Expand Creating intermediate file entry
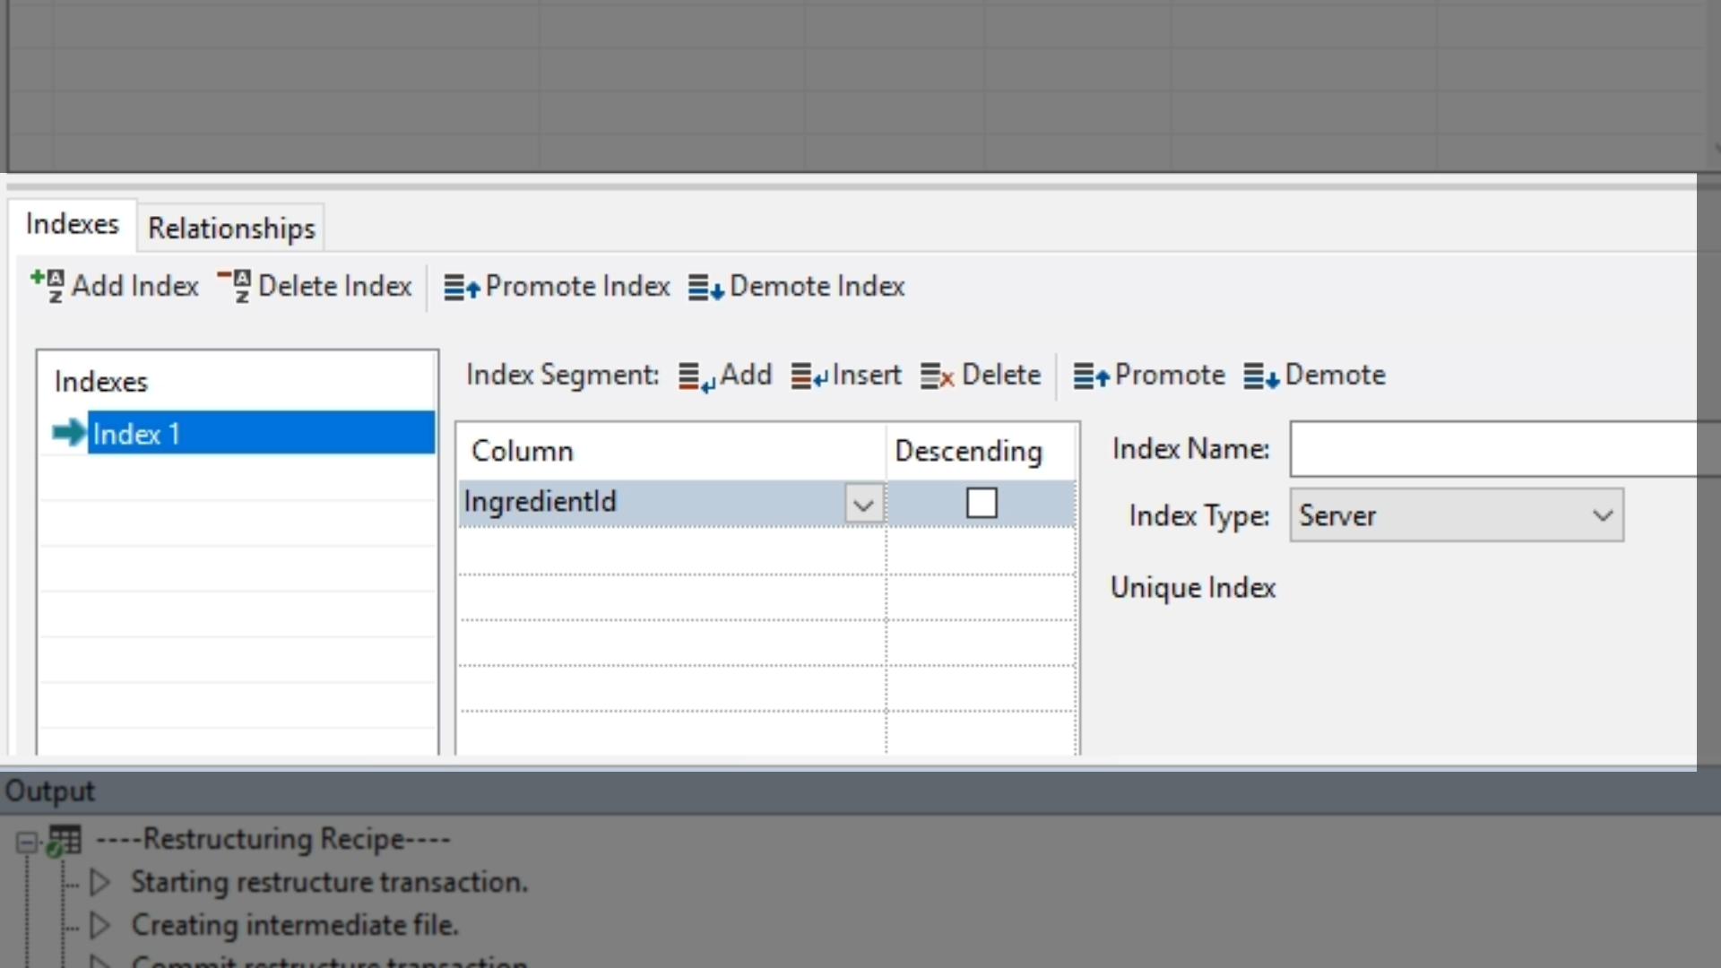Image resolution: width=1721 pixels, height=968 pixels. click(100, 924)
